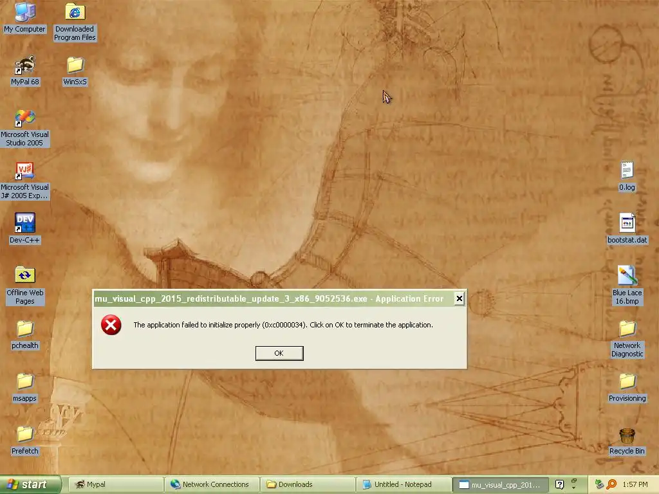Open the Start menu

pos(30,484)
